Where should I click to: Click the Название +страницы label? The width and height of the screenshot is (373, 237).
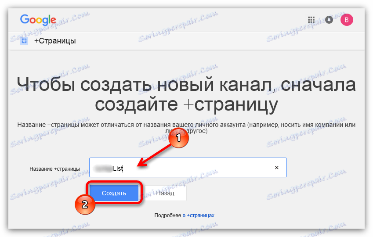click(54, 169)
